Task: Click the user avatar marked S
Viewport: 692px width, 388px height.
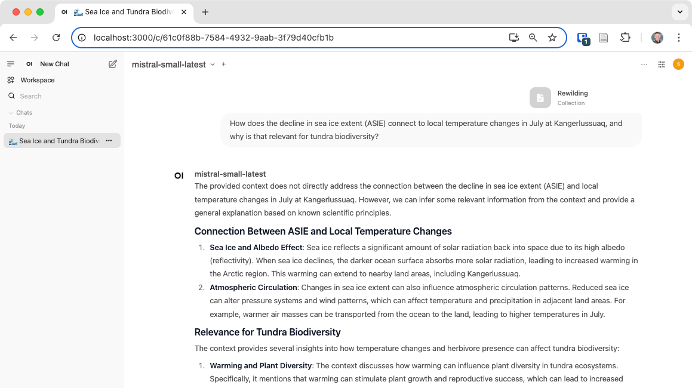Action: [x=678, y=64]
